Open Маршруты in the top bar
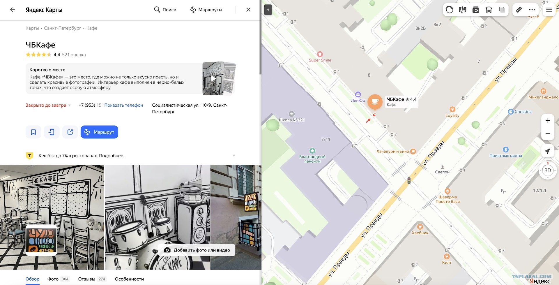The image size is (559, 285). (x=206, y=10)
